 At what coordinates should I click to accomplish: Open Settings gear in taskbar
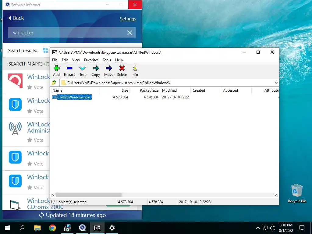112,228
